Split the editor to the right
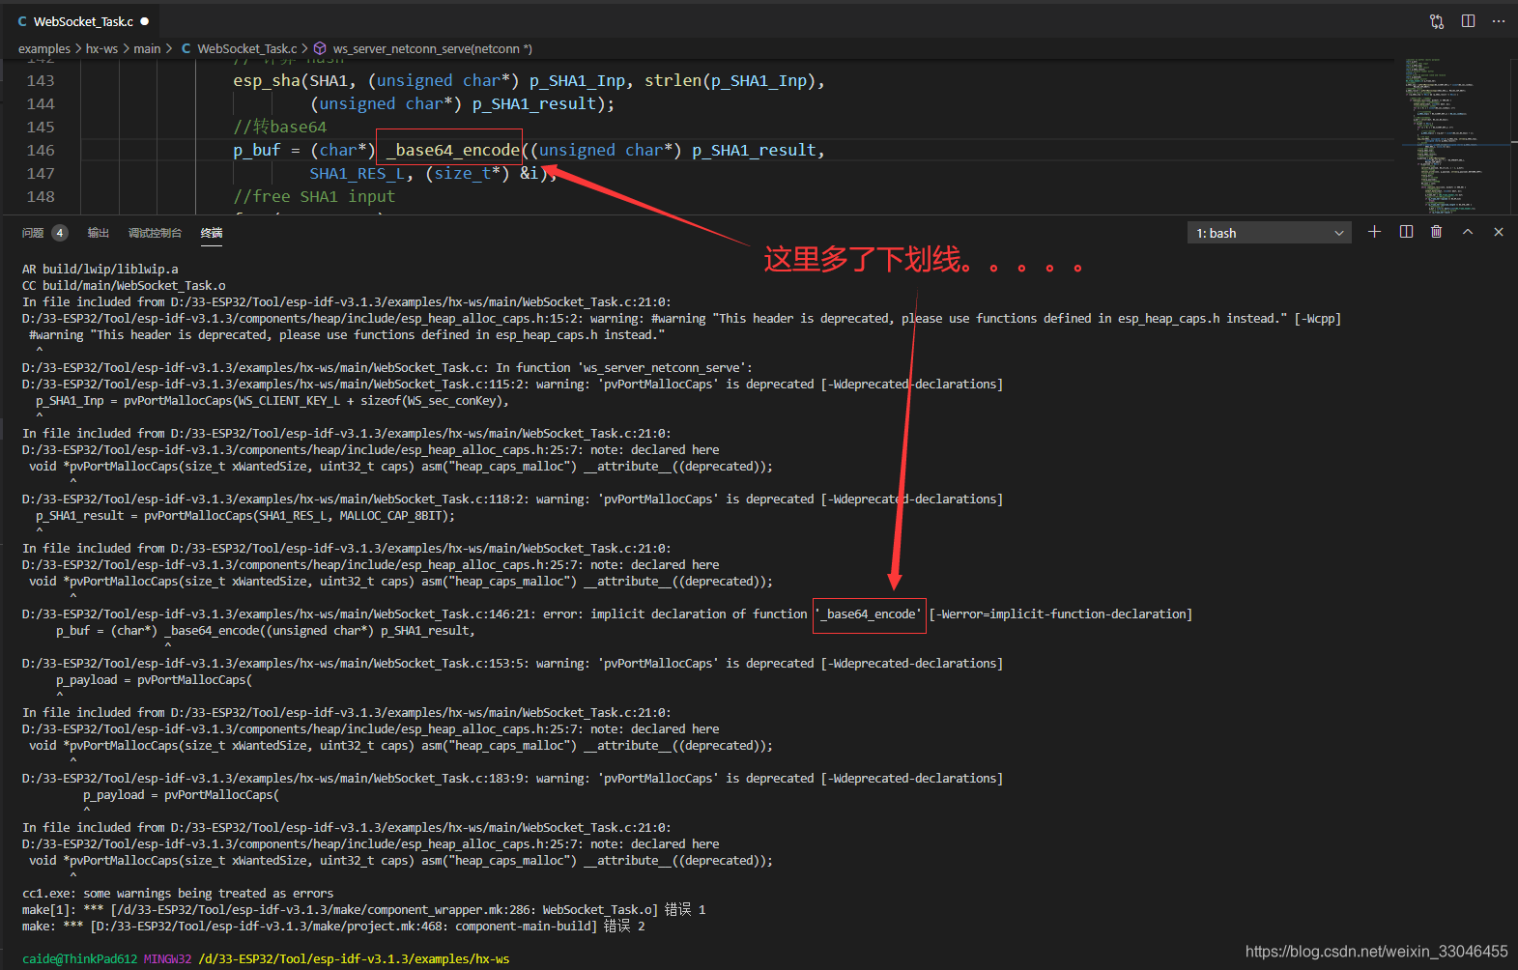 point(1468,21)
